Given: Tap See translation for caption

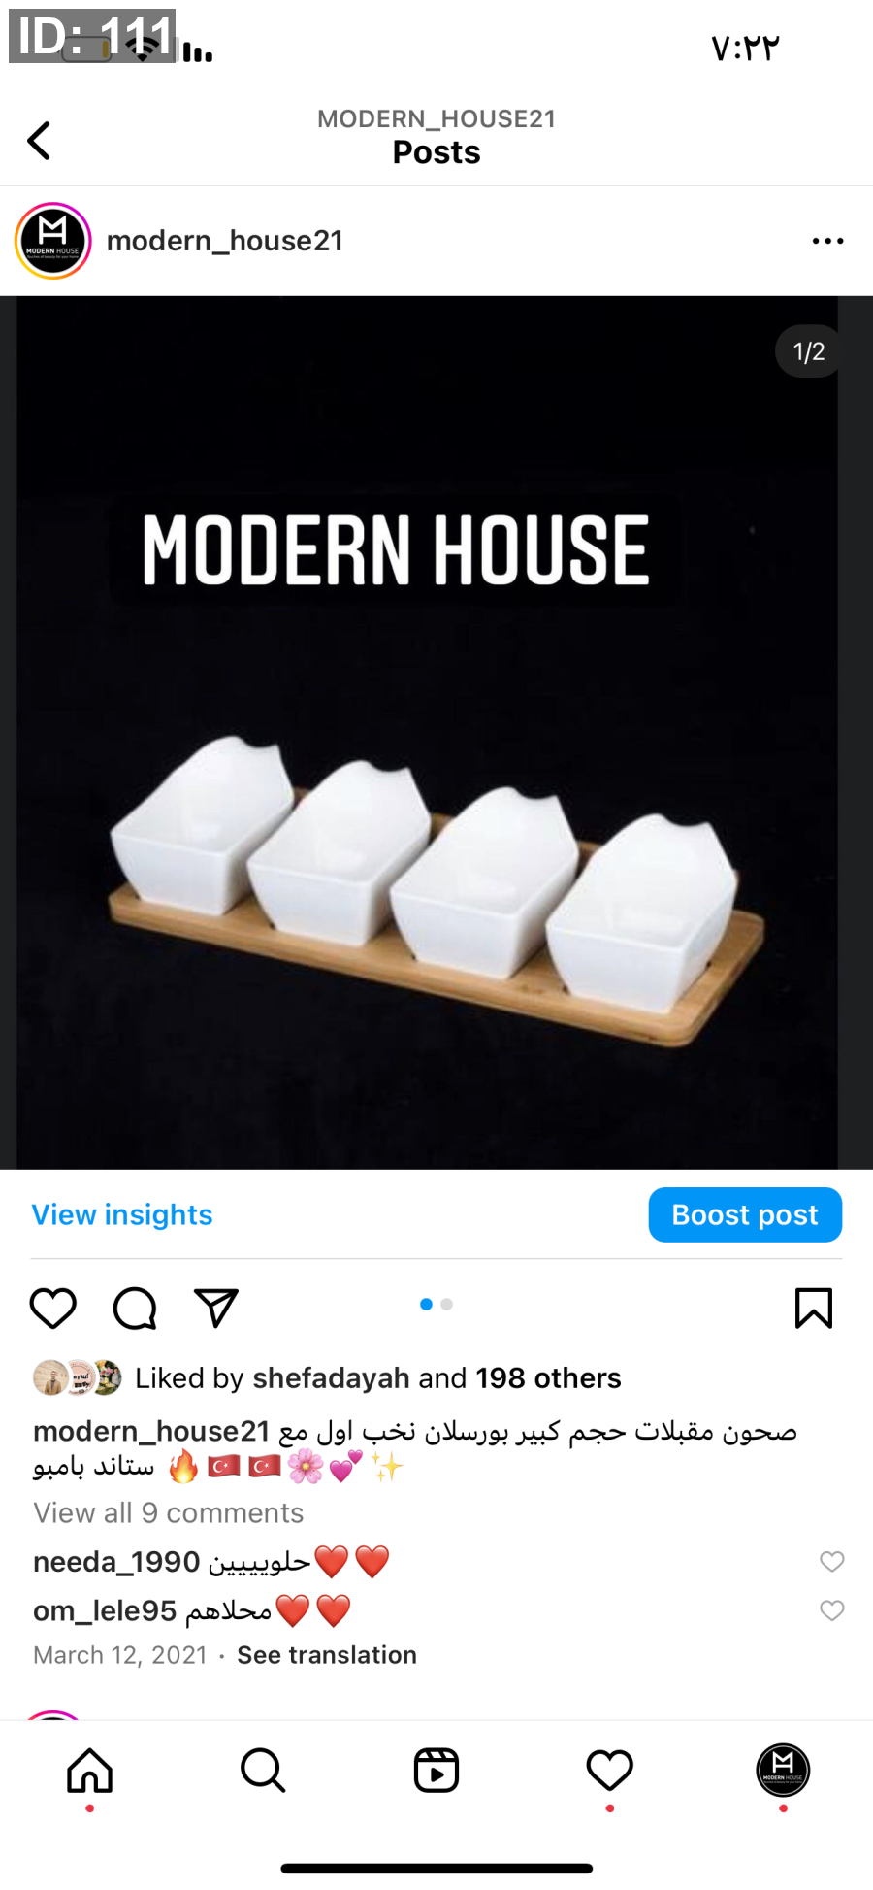Looking at the screenshot, I should click(x=327, y=1655).
